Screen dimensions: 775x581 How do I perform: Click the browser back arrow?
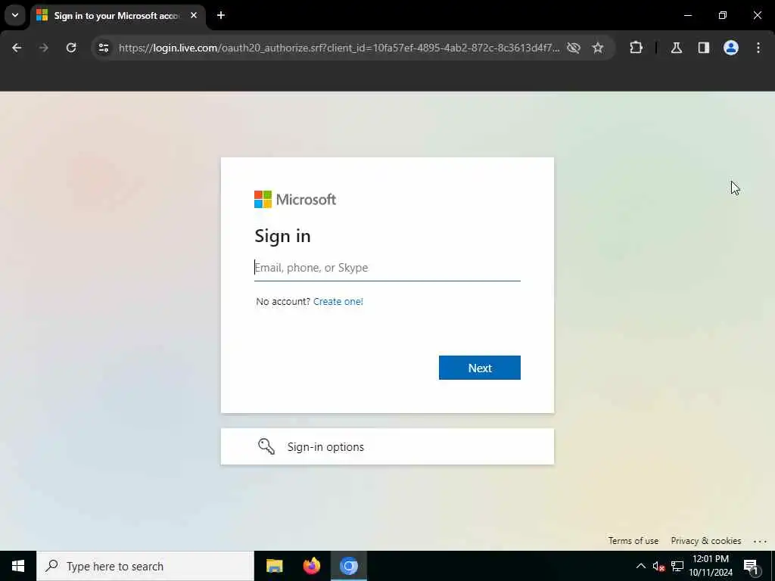(17, 48)
